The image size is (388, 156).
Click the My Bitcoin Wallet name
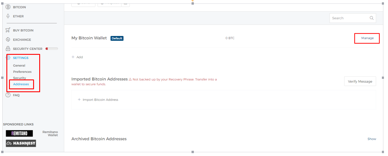click(89, 38)
